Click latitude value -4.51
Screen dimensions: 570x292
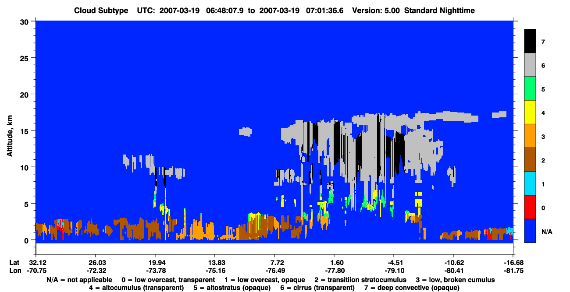coord(394,263)
